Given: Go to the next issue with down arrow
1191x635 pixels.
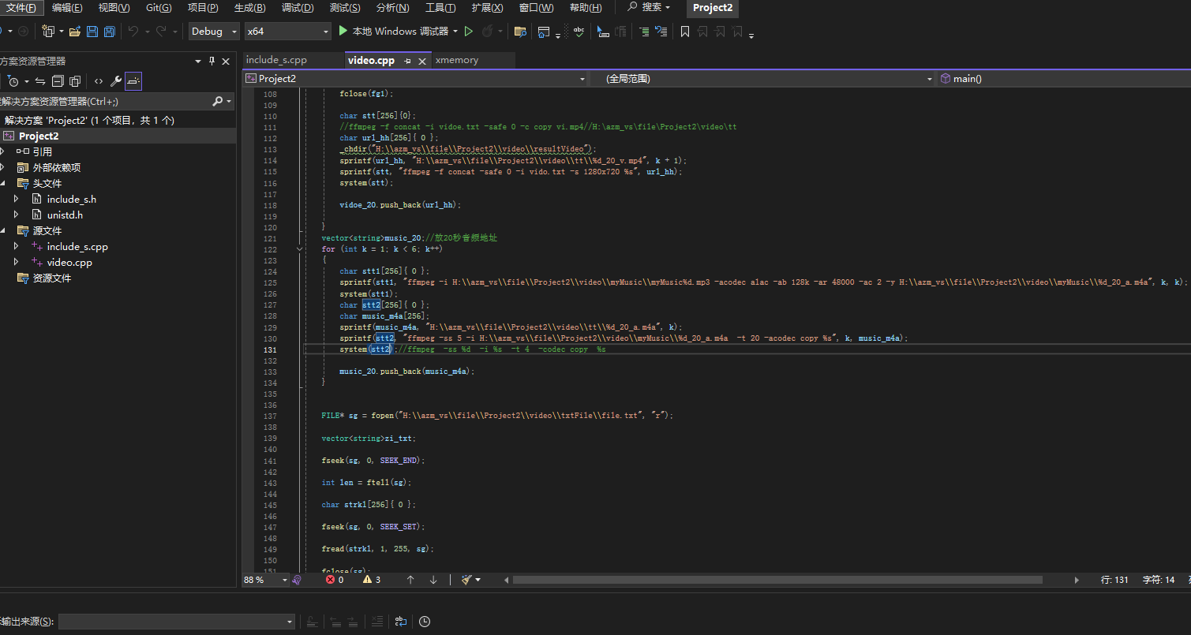Looking at the screenshot, I should [x=433, y=580].
